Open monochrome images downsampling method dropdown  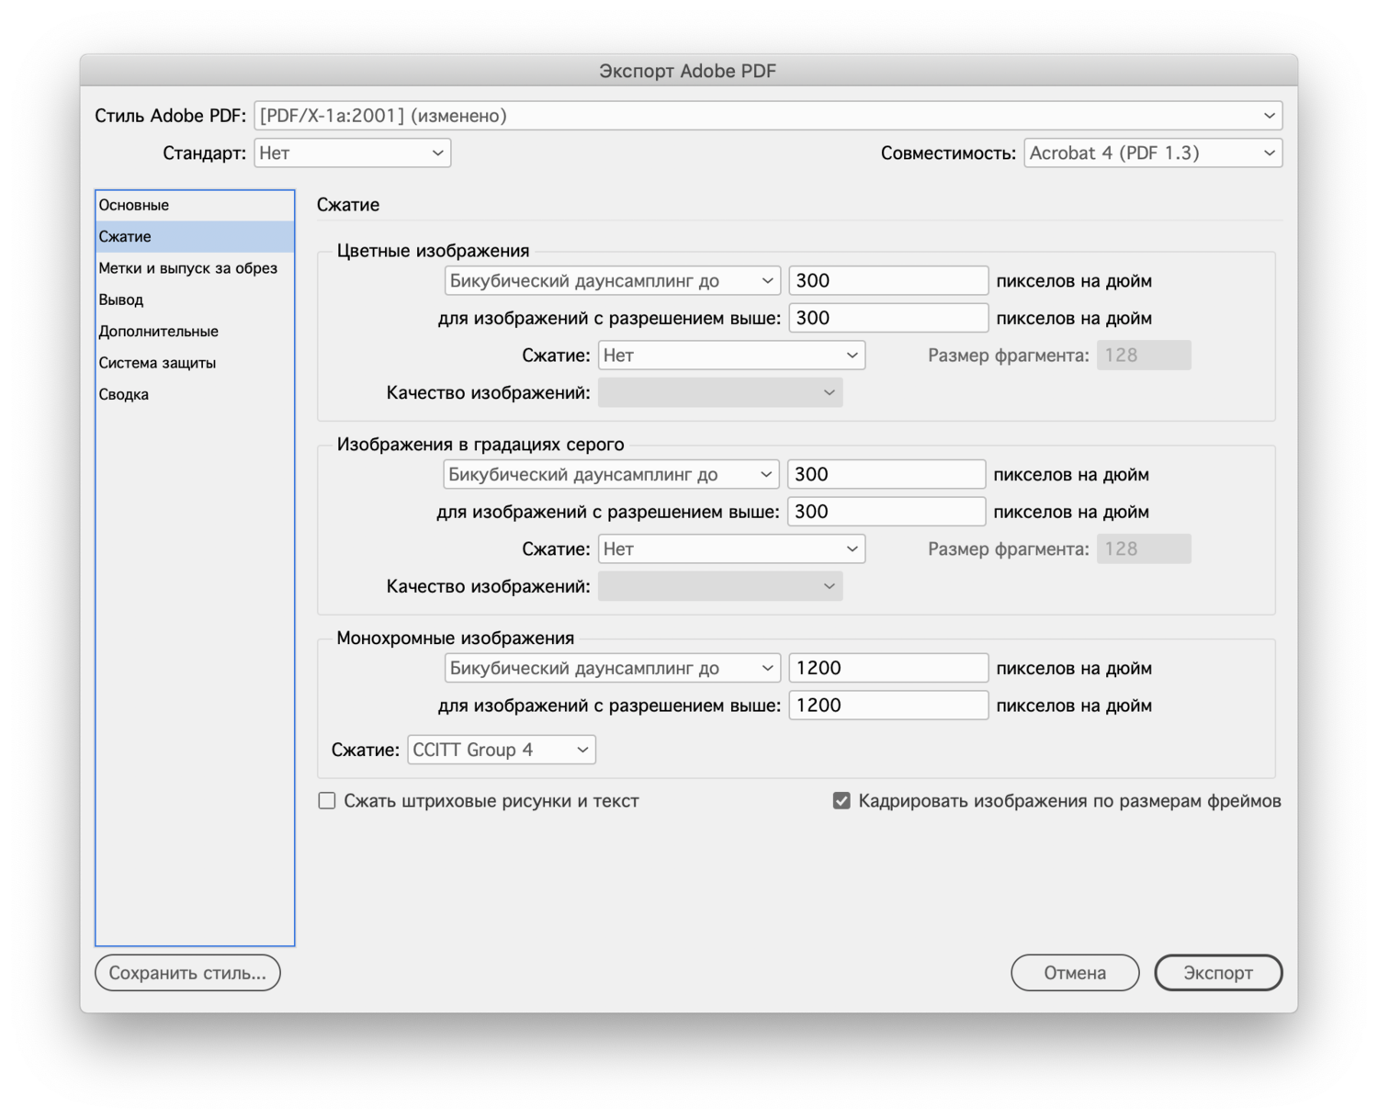click(x=612, y=668)
